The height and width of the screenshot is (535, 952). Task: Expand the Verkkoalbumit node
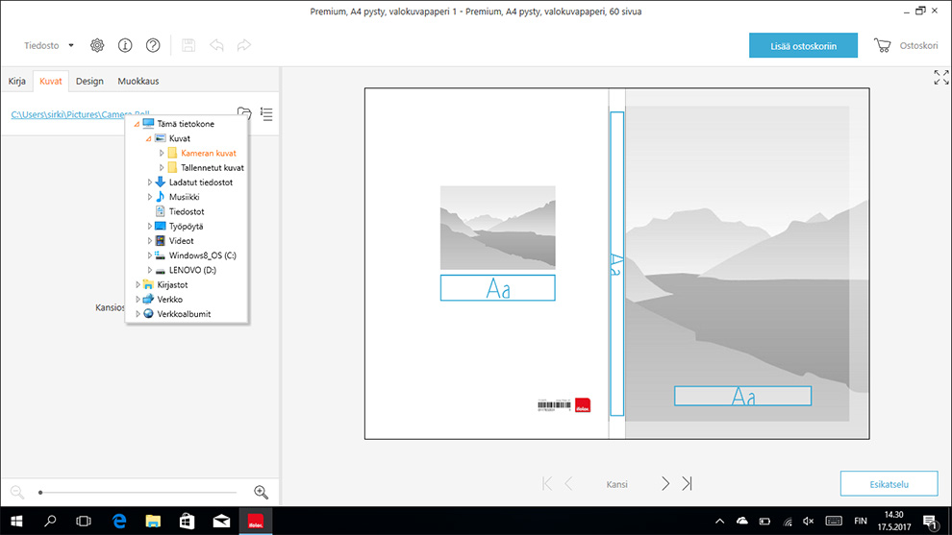tap(138, 313)
